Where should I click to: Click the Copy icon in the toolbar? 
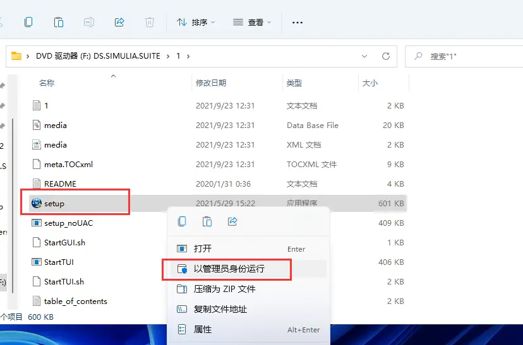pos(28,22)
